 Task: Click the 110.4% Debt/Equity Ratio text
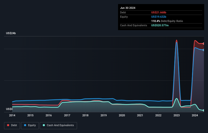coord(167,21)
